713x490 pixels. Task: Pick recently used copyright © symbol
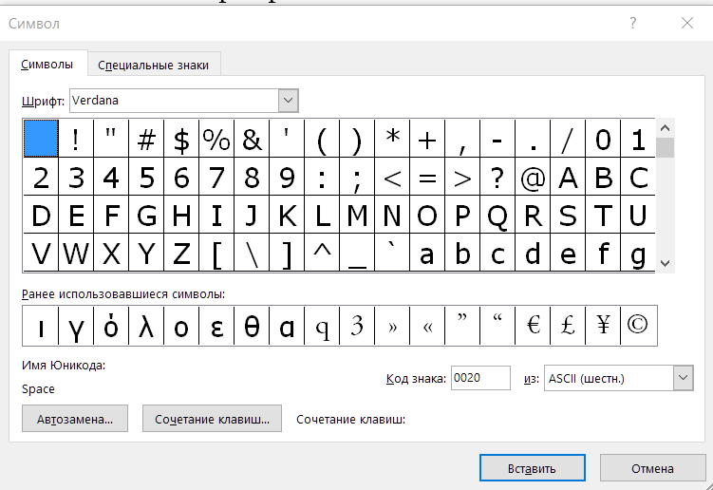tap(638, 326)
